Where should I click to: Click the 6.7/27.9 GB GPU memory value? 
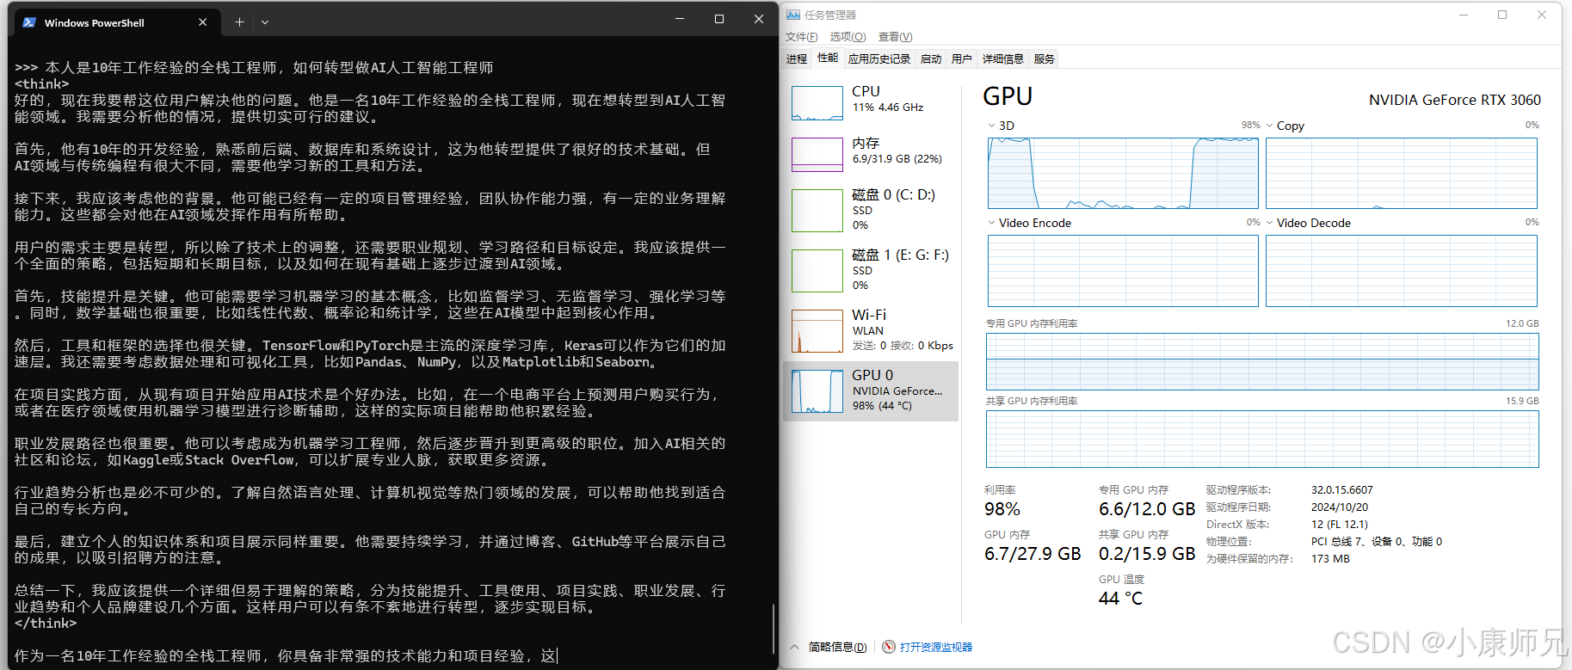coord(1033,554)
